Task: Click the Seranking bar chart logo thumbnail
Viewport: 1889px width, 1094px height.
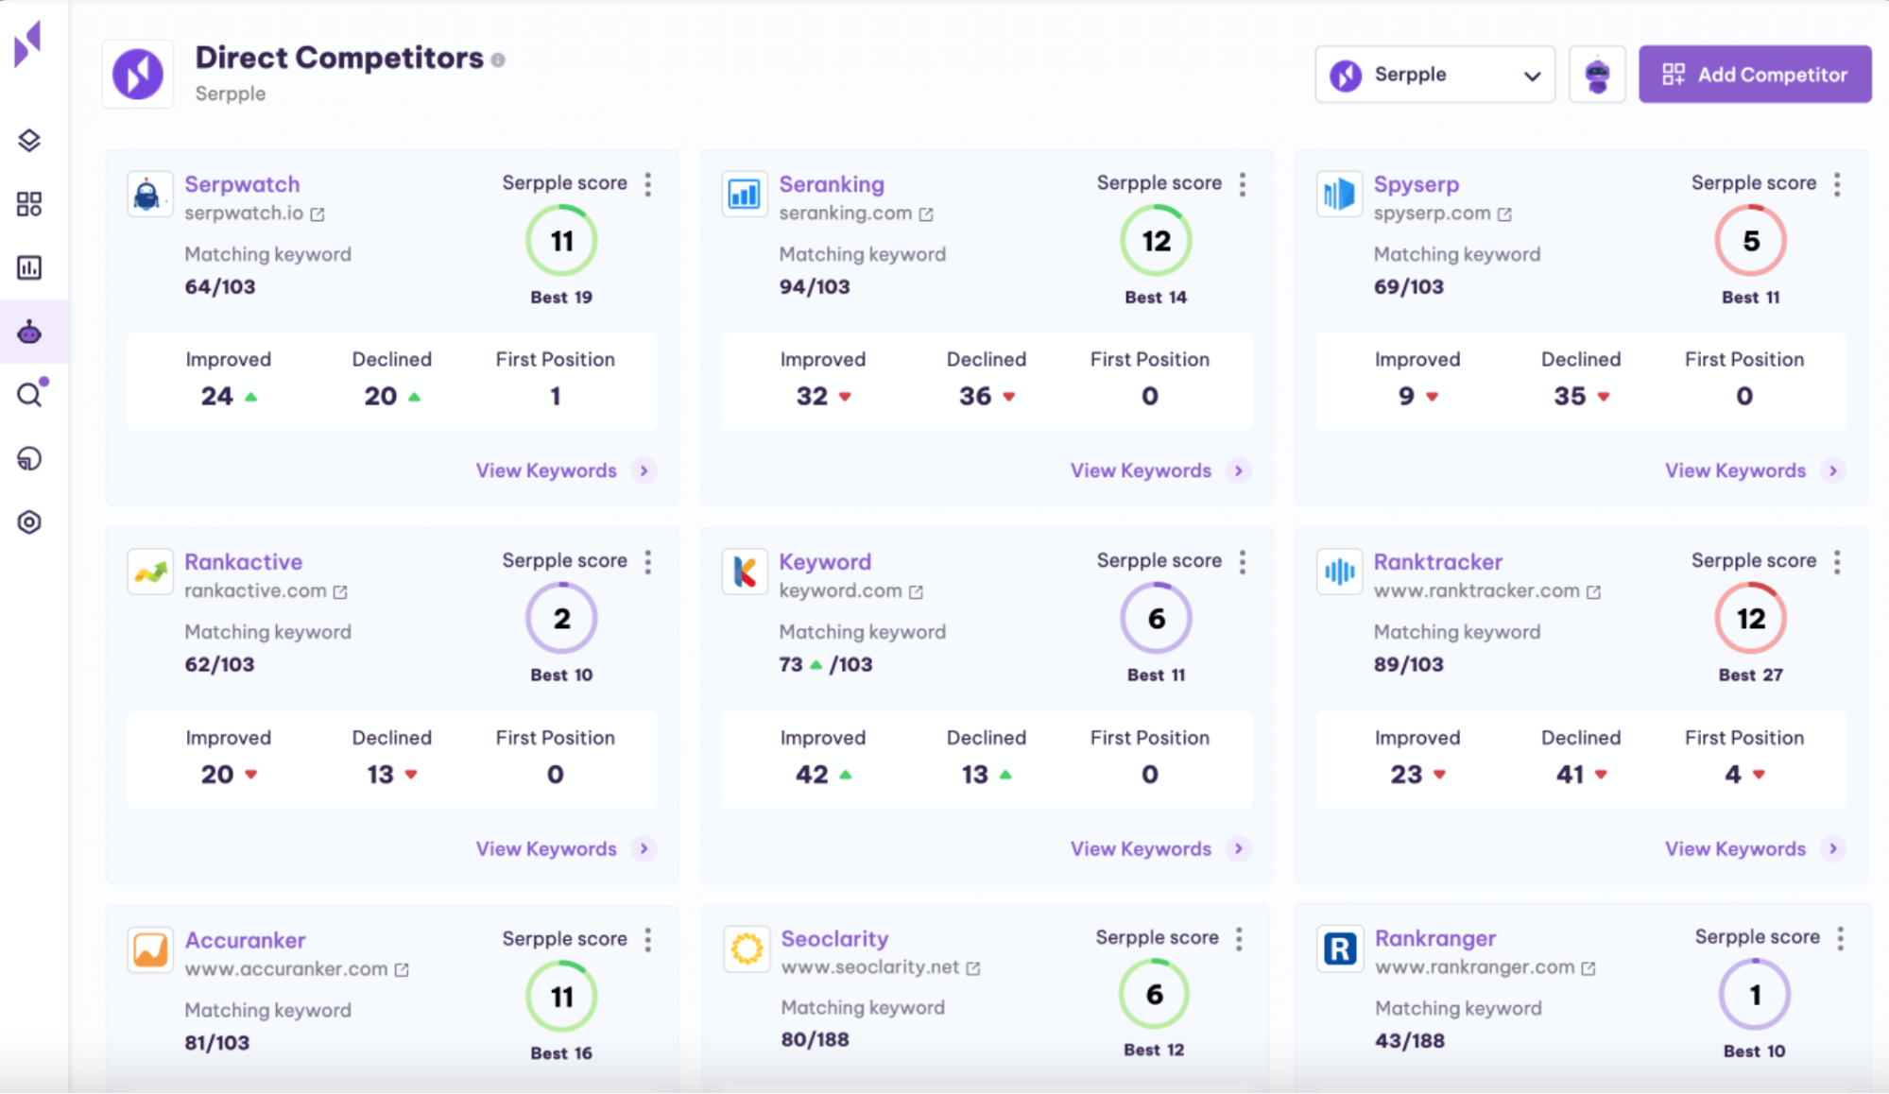Action: [745, 194]
